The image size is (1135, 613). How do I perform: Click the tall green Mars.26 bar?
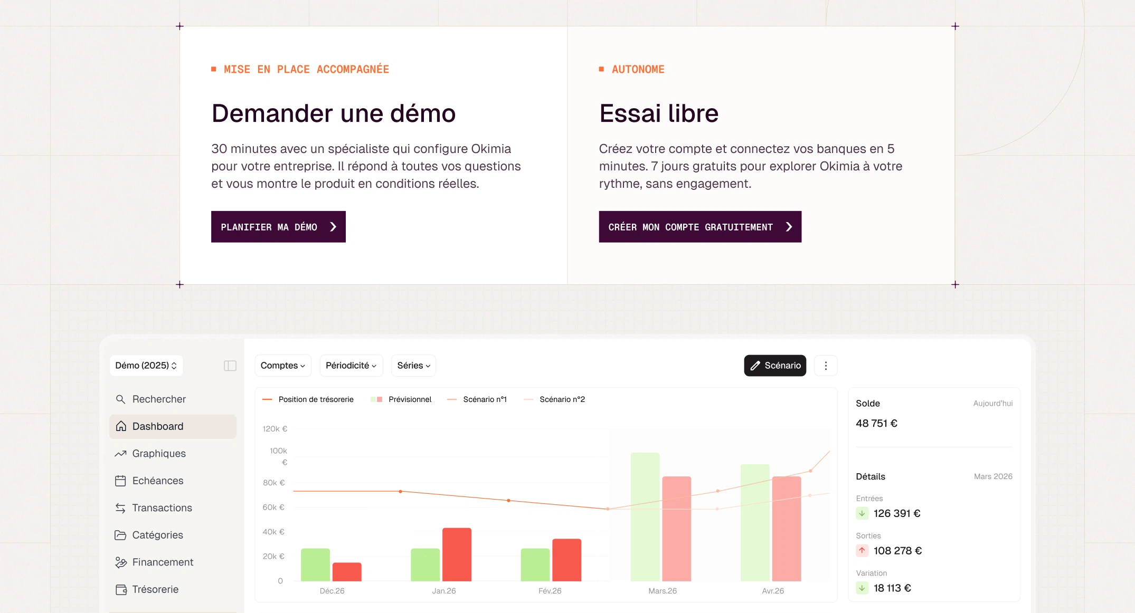point(645,517)
